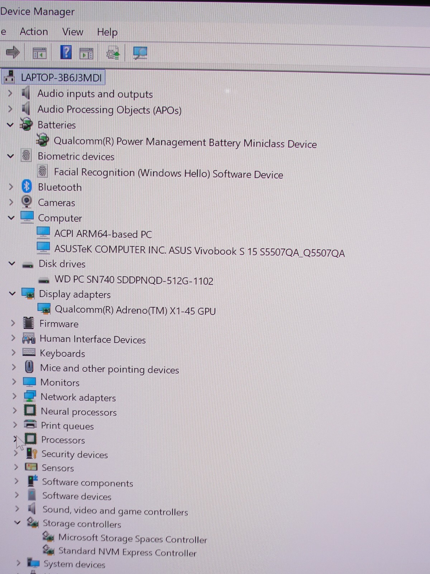Expand Audio inputs and outputs node
This screenshot has height=574, width=430.
coord(10,93)
